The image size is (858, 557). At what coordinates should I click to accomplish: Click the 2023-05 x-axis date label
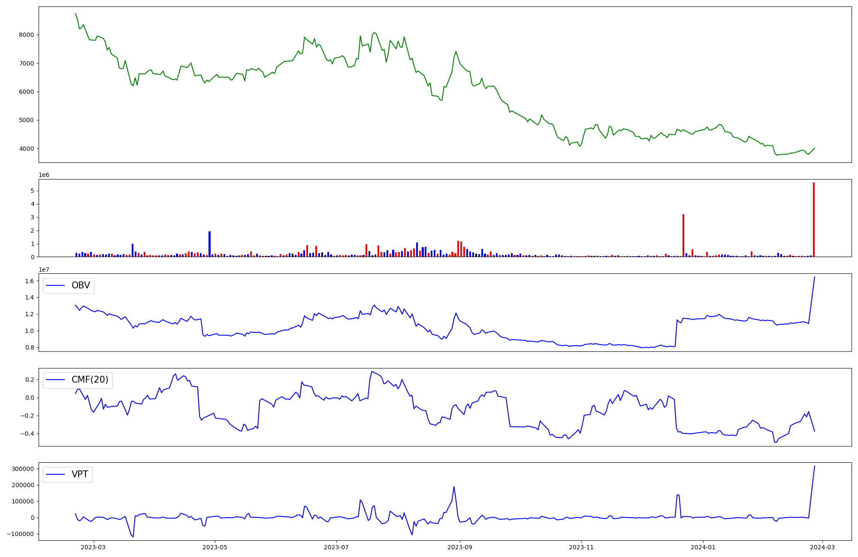[214, 547]
